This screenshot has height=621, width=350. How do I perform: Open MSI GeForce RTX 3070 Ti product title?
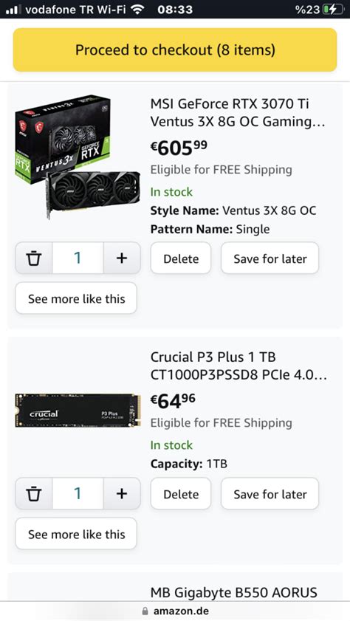238,113
